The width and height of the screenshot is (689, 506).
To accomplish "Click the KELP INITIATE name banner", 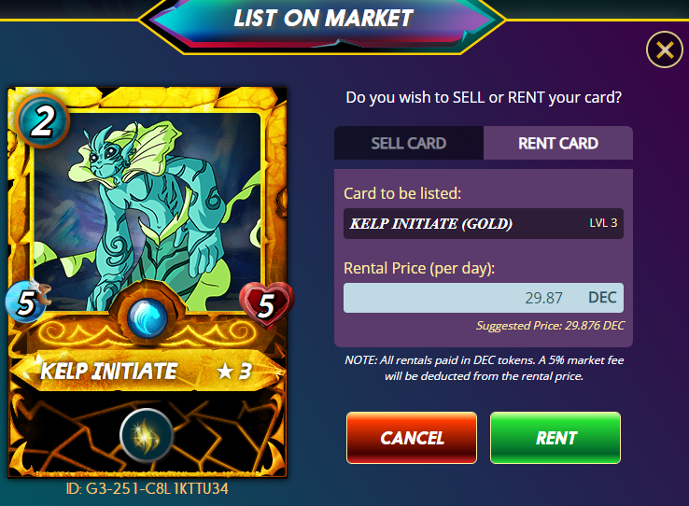I will 109,372.
